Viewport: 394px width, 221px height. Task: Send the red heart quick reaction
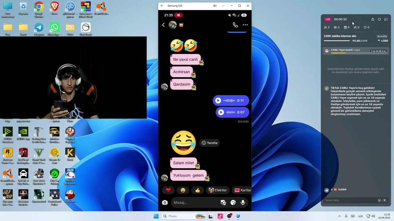(168, 190)
